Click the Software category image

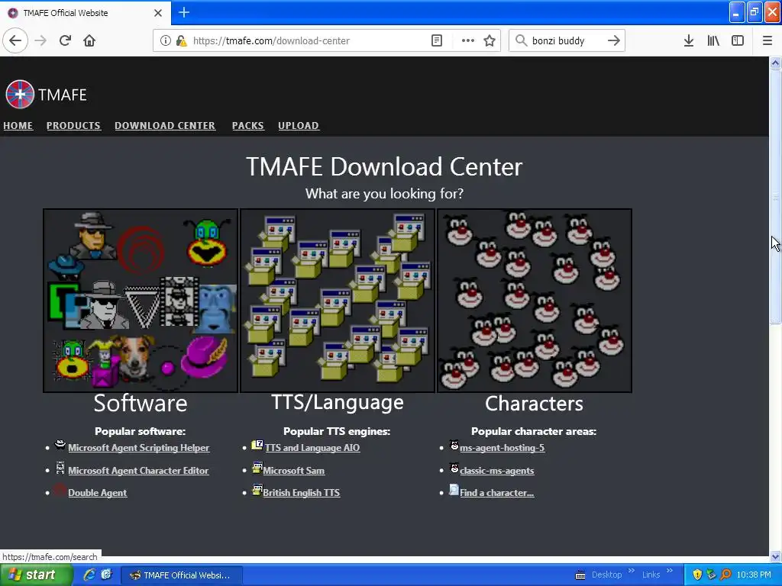coord(141,301)
